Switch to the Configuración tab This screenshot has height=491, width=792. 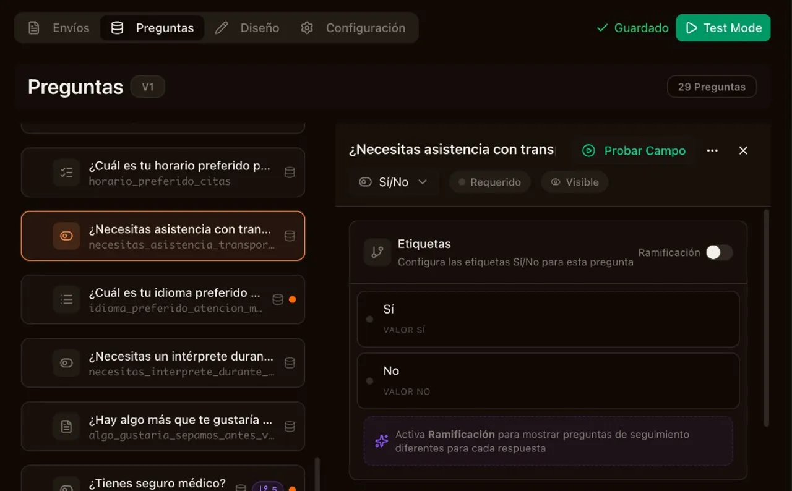[355, 28]
